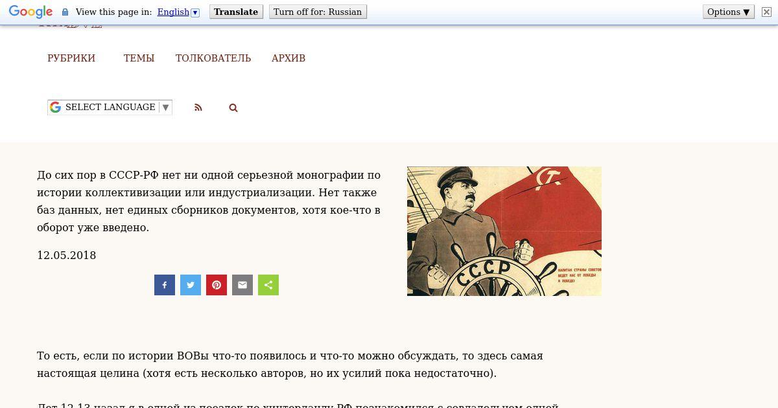Click paragraph starting 'То есть, если по истории'

[290, 365]
